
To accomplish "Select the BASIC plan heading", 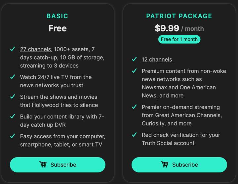I will 58,16.
